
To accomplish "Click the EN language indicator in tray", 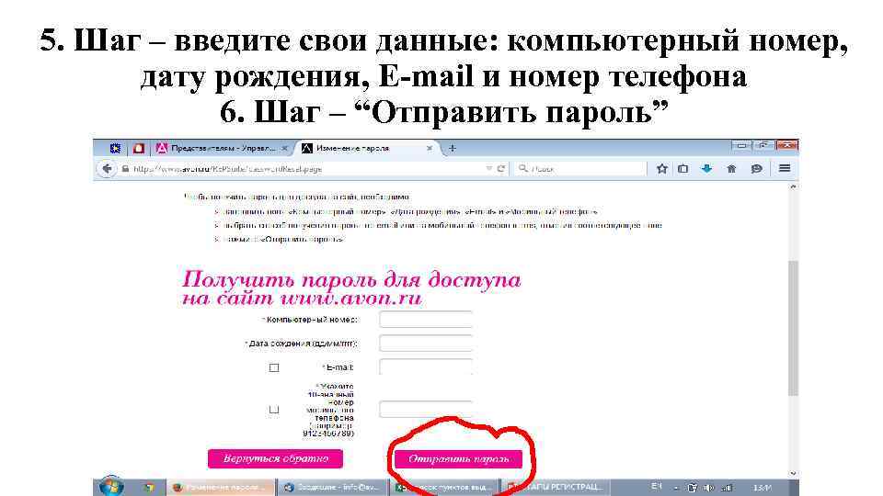I will click(657, 486).
